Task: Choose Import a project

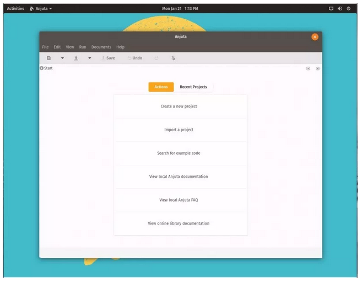Action: pyautogui.click(x=181, y=130)
